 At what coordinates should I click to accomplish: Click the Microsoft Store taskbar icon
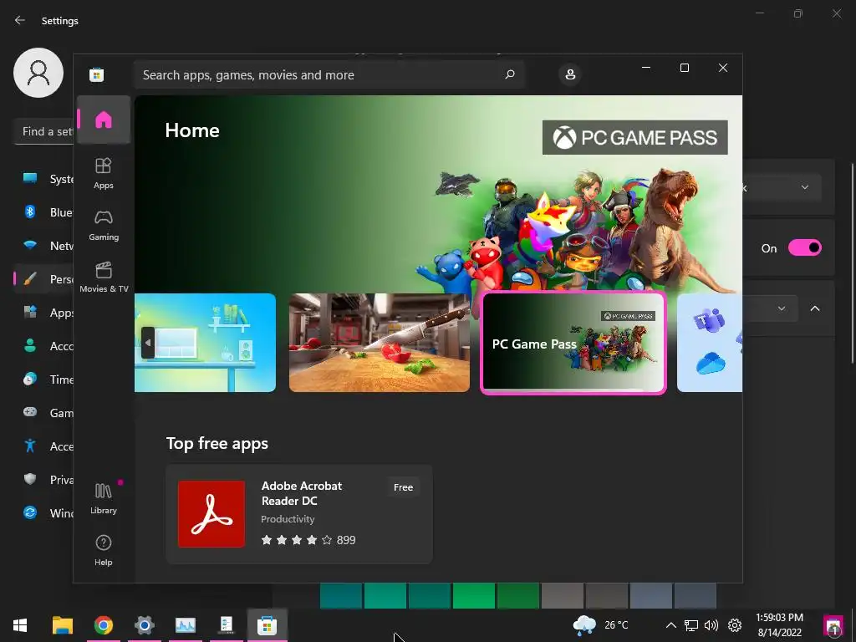[267, 625]
